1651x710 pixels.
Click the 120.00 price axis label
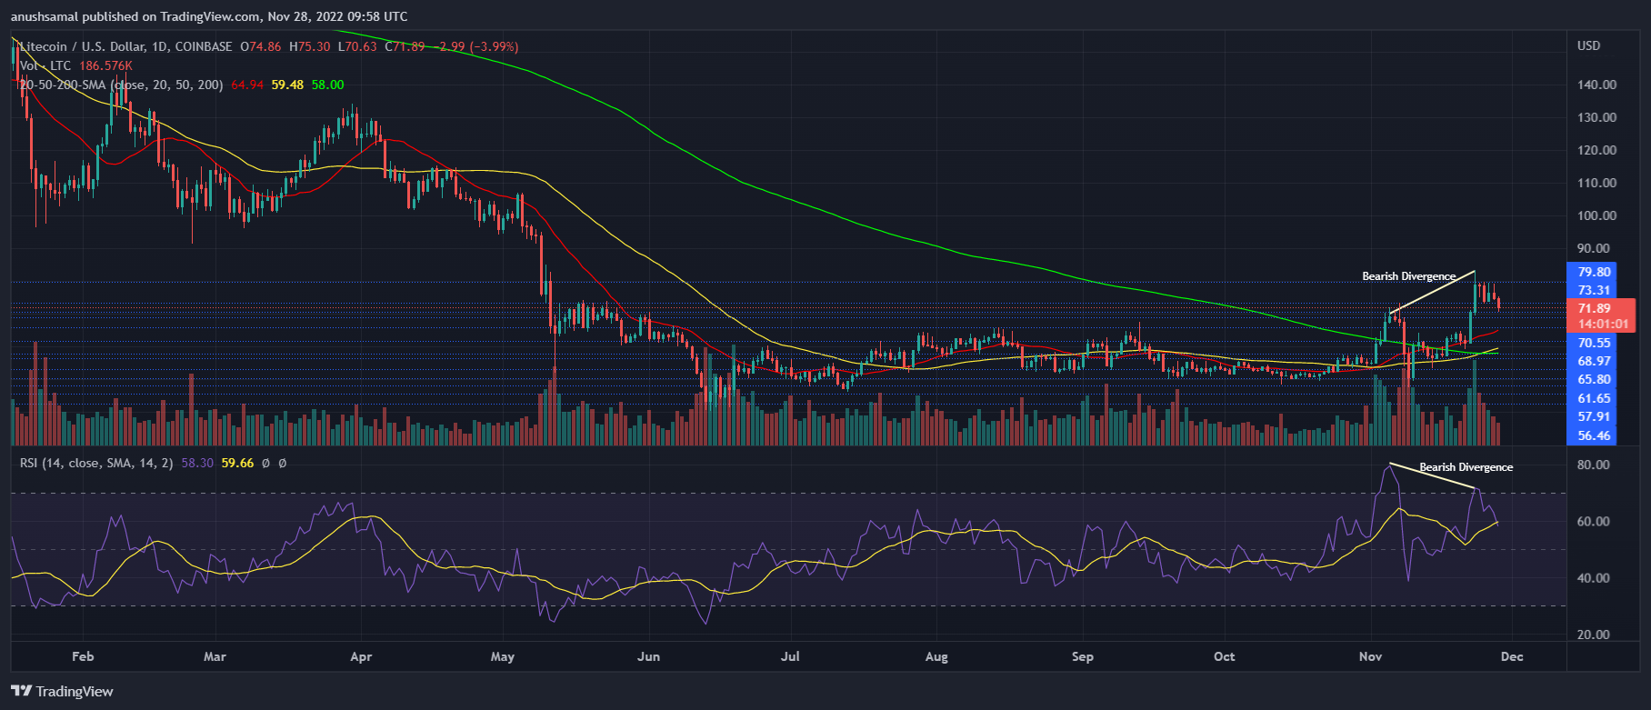(1597, 150)
